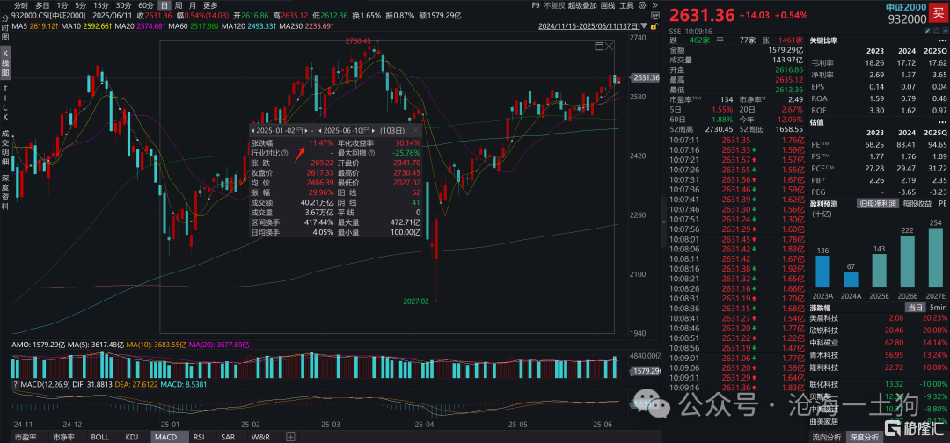Open the 工具 tools menu
950x443 pixels.
point(626,5)
